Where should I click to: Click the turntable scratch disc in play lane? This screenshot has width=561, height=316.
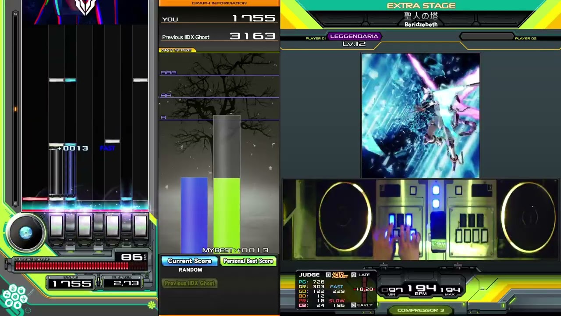pyautogui.click(x=26, y=233)
